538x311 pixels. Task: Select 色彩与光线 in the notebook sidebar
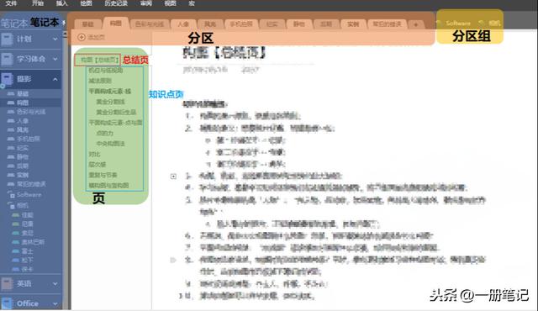coord(31,112)
